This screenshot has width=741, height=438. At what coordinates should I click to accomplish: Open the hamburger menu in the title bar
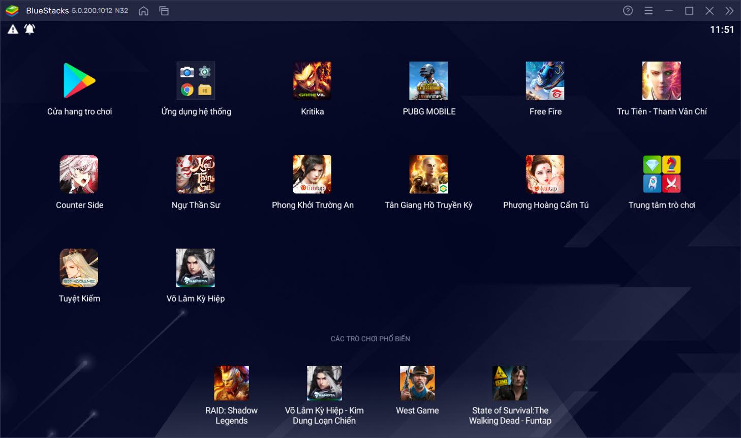coord(649,11)
